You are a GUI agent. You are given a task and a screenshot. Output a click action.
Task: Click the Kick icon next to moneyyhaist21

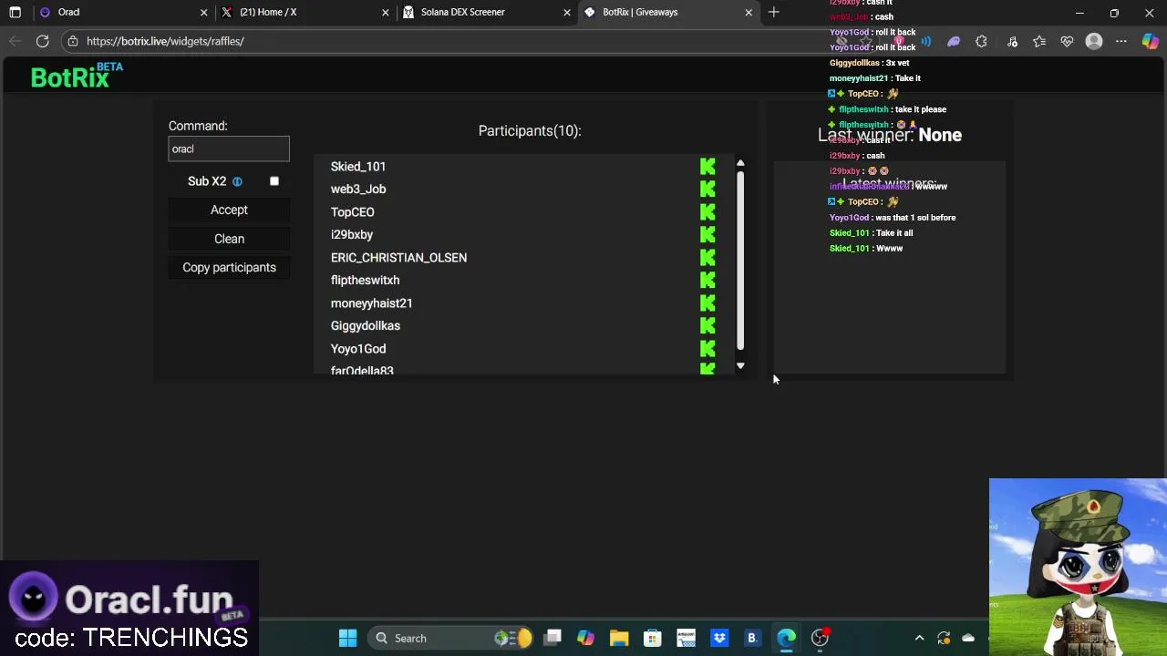707,302
